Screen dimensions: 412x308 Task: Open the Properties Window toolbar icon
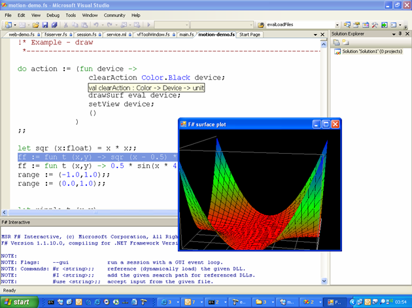[356, 25]
